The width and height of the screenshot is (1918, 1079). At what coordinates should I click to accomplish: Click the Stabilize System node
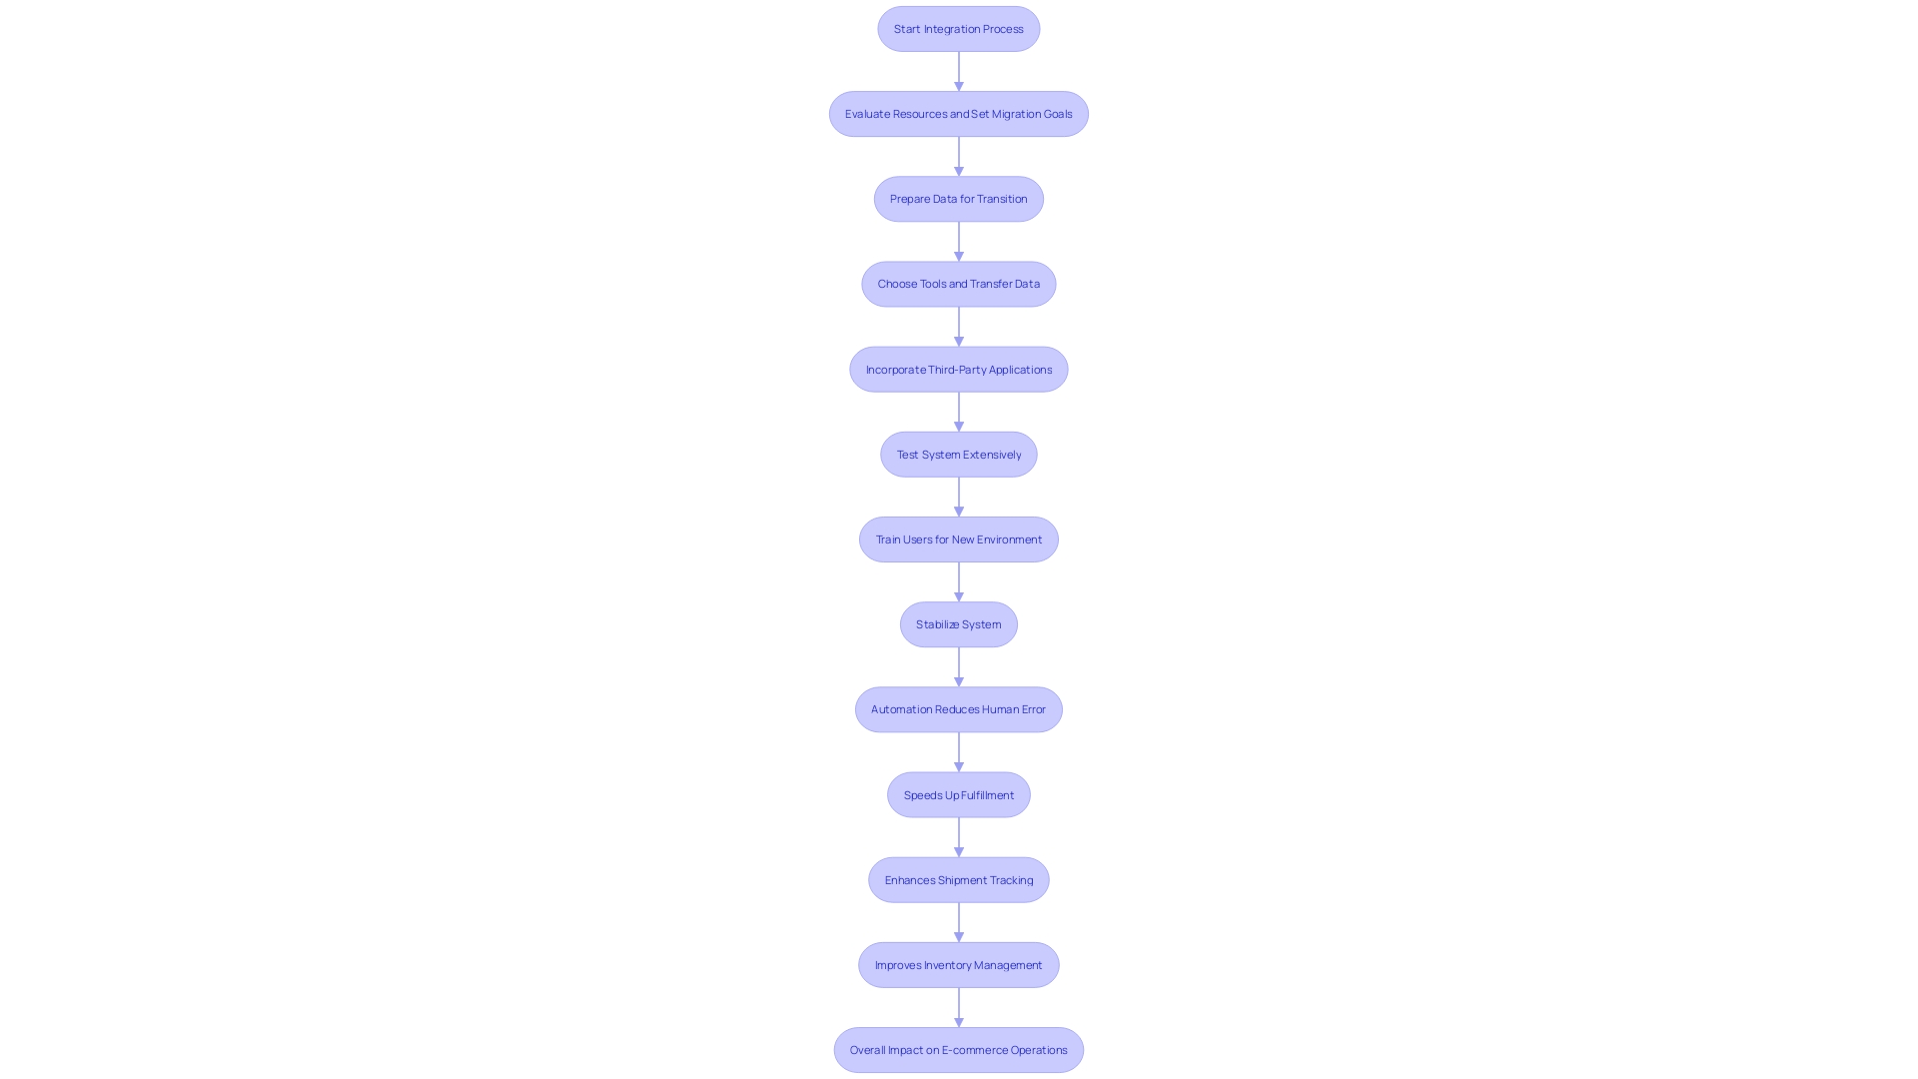pos(959,623)
